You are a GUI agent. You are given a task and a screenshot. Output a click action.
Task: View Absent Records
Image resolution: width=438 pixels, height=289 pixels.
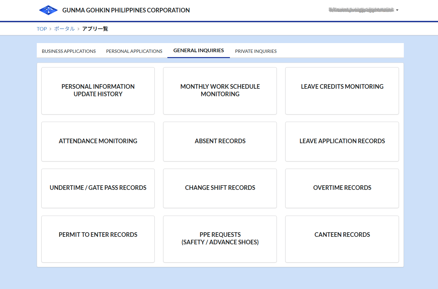pyautogui.click(x=220, y=141)
